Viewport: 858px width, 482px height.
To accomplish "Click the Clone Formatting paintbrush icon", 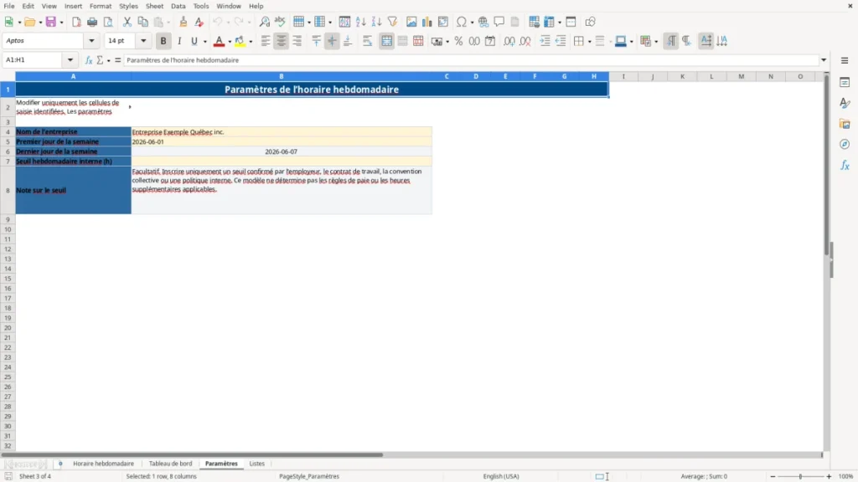I will click(x=183, y=22).
